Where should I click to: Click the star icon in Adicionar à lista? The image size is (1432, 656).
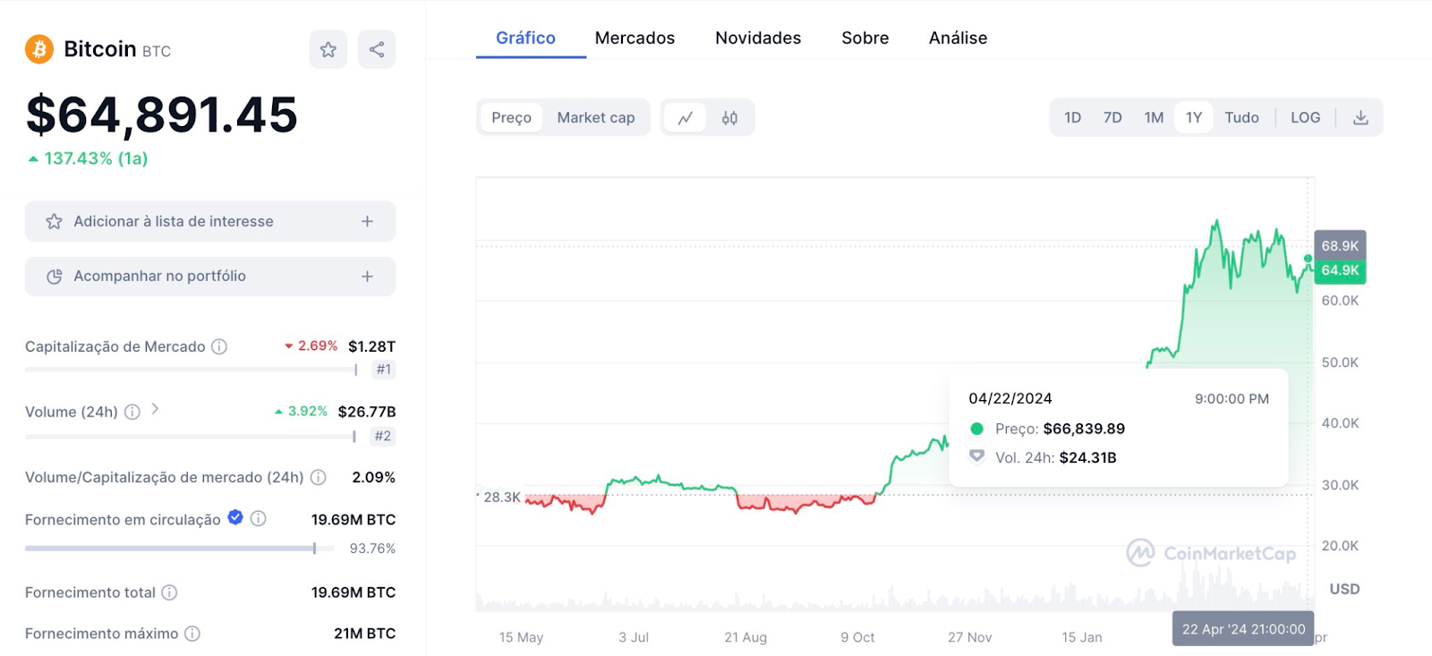[x=55, y=221]
